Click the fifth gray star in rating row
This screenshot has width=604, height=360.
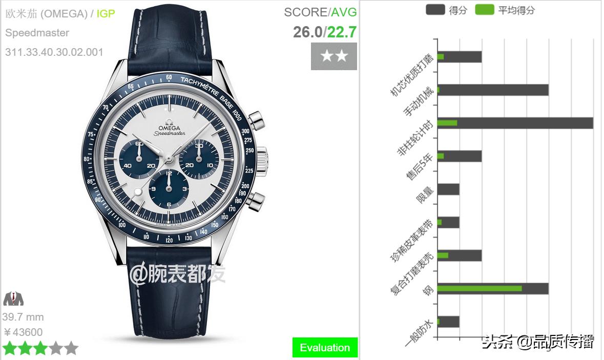tap(71, 348)
